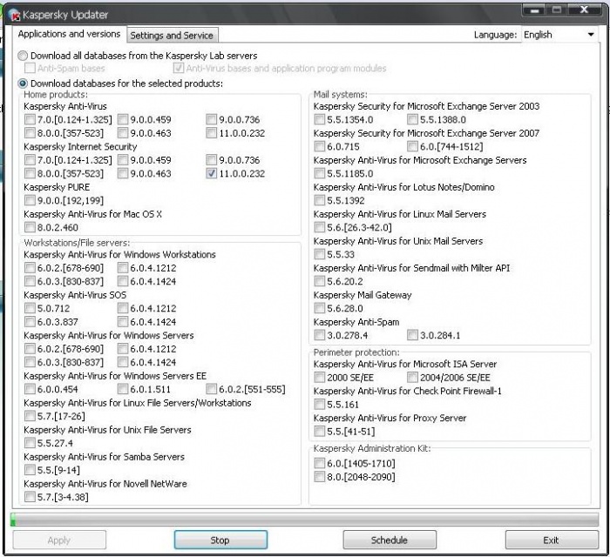Viewport: 610px width, 557px height.
Task: Select Applications and versions tab
Action: pyautogui.click(x=69, y=34)
